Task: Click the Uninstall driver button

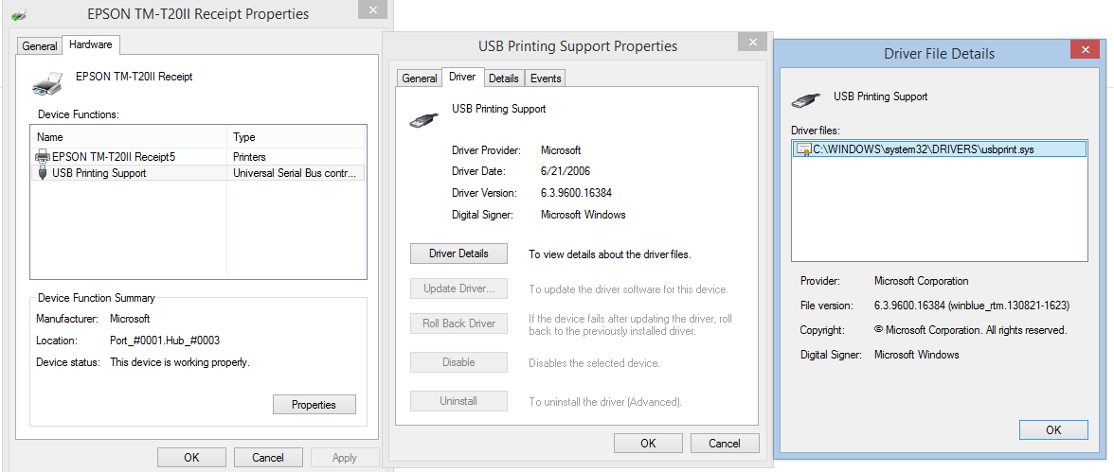Action: point(458,401)
